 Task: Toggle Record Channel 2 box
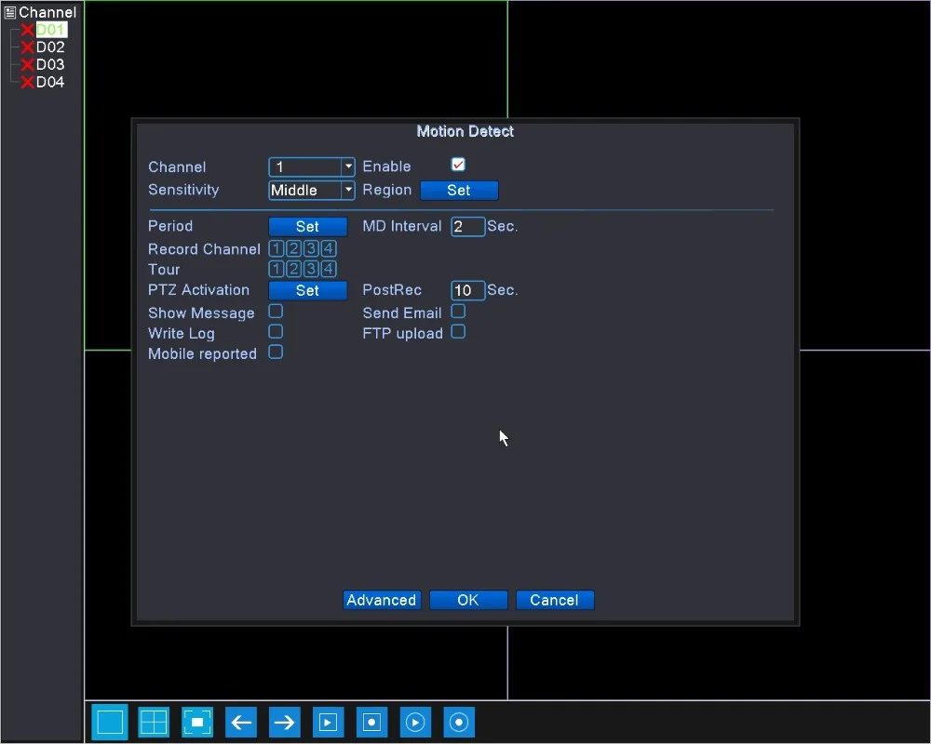pyautogui.click(x=293, y=248)
